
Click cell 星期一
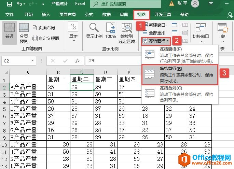58,79
